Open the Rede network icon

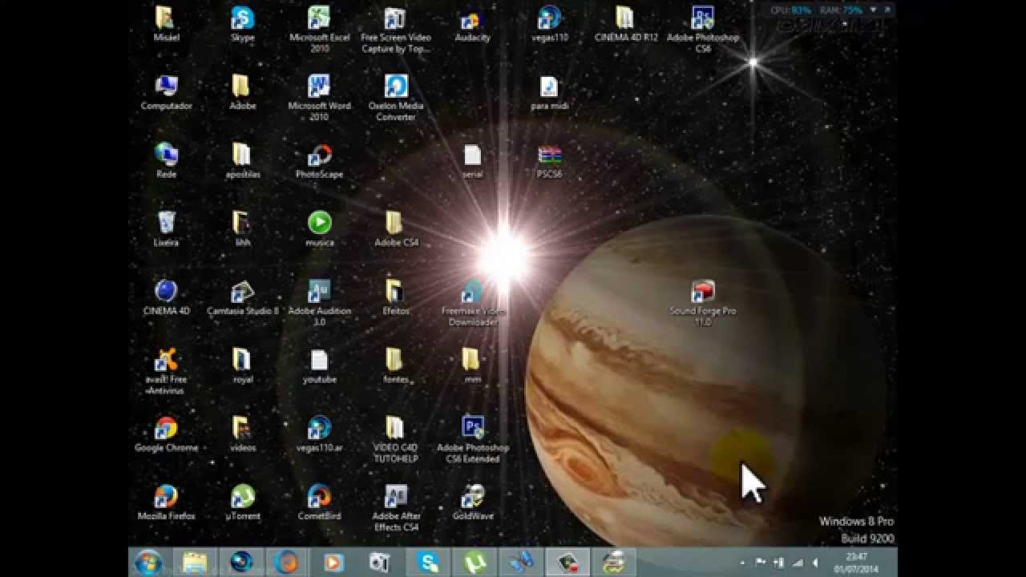click(166, 160)
